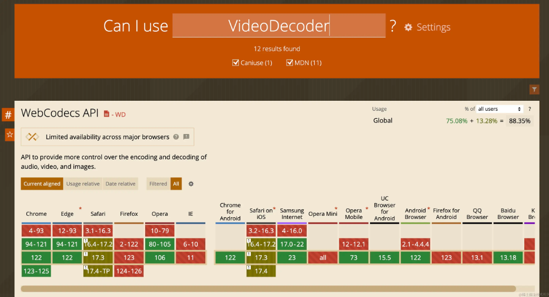The width and height of the screenshot is (549, 297).
Task: Click the IE column header
Action: (x=191, y=214)
